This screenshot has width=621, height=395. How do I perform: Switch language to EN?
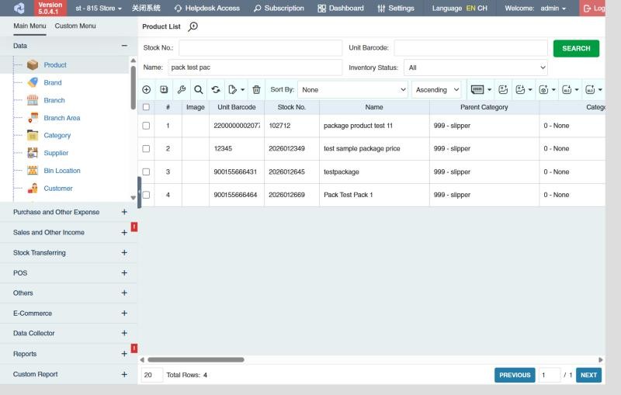coord(470,8)
